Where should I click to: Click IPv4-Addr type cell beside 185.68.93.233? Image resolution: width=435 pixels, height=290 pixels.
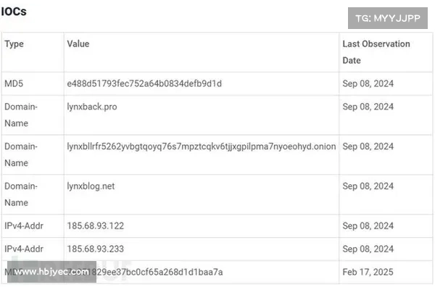(x=24, y=249)
